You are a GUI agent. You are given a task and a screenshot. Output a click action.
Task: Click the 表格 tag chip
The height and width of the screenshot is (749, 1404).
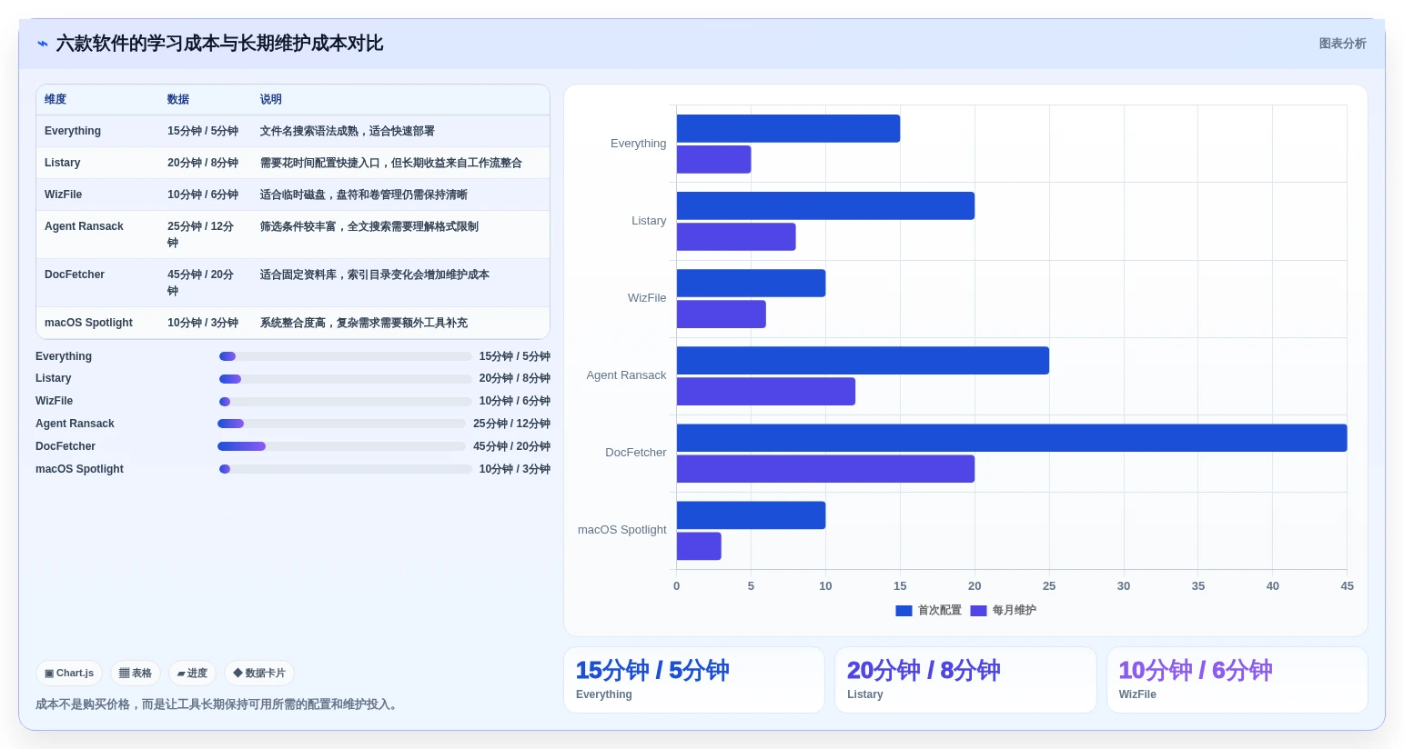tap(136, 674)
